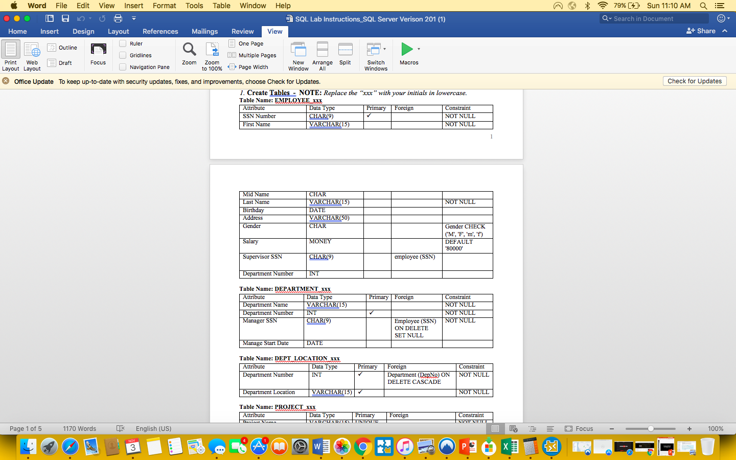Split the document window
Screen dimensions: 736x460
click(x=346, y=54)
